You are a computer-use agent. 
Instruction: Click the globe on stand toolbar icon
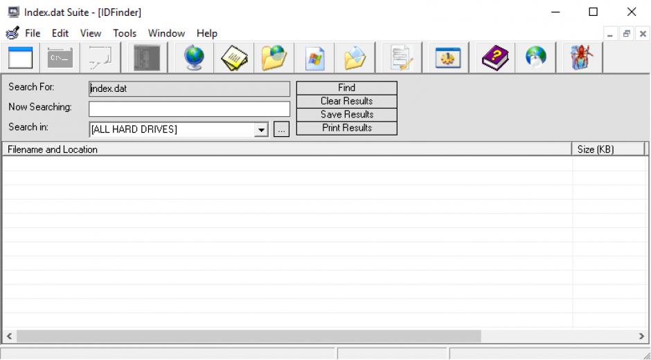tap(194, 57)
